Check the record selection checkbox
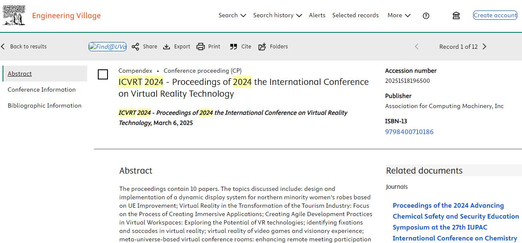Screen dimensions: 522x243 coord(103,74)
